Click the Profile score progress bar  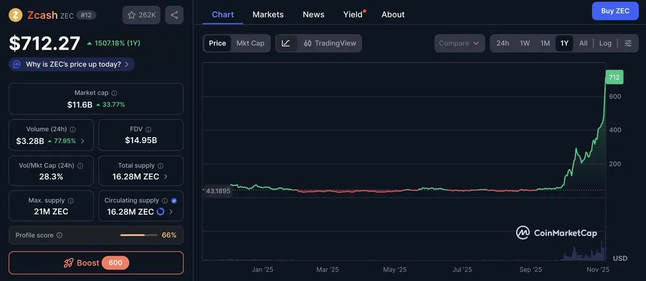[x=139, y=235]
